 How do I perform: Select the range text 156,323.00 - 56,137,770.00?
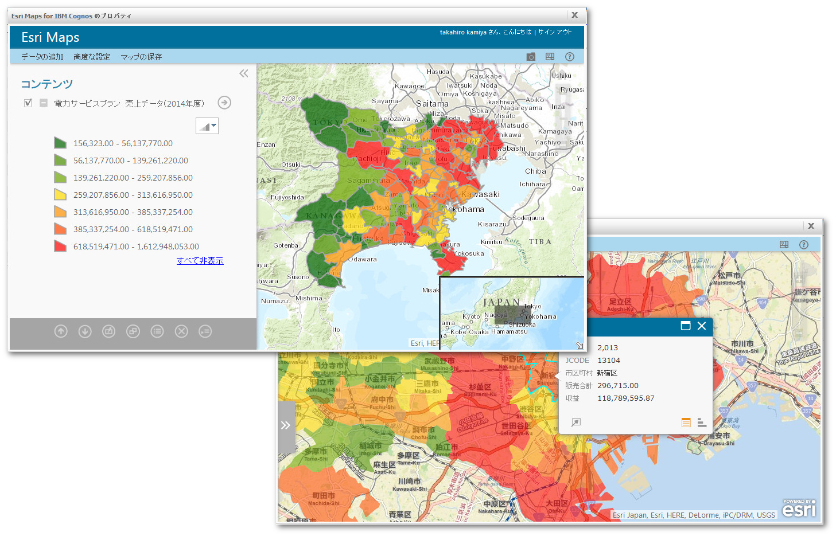tap(123, 143)
